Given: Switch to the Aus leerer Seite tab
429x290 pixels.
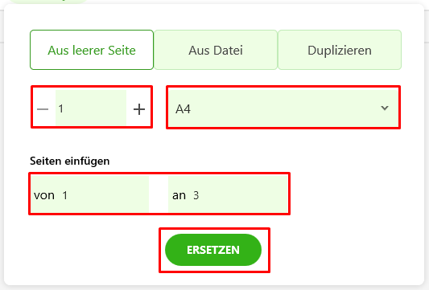Looking at the screenshot, I should coord(92,50).
